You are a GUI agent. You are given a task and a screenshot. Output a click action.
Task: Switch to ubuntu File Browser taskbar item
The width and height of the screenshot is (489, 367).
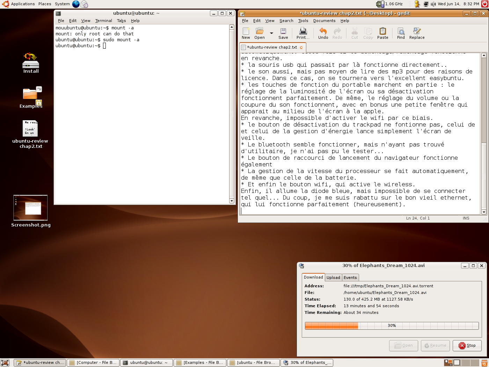[254, 363]
